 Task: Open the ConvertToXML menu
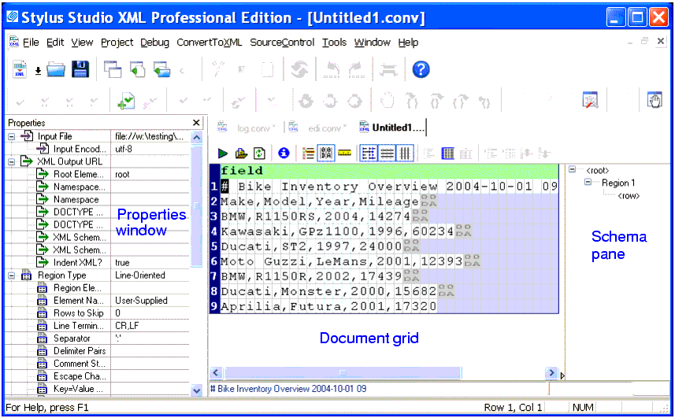[x=209, y=43]
